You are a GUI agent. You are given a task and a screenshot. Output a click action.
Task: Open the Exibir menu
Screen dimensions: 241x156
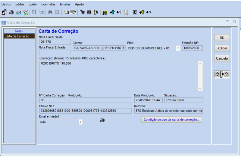[x=33, y=4]
